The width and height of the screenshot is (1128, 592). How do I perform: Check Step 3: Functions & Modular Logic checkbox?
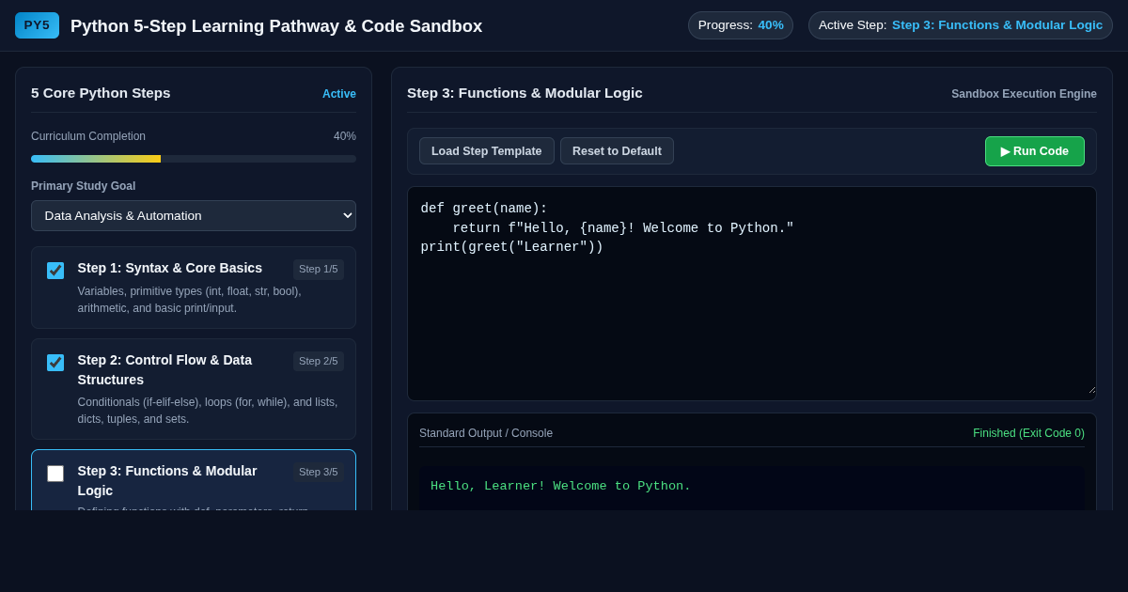(x=55, y=474)
